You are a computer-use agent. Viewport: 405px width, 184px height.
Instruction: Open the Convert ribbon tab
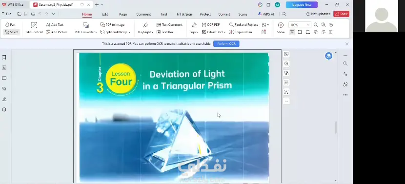click(224, 14)
